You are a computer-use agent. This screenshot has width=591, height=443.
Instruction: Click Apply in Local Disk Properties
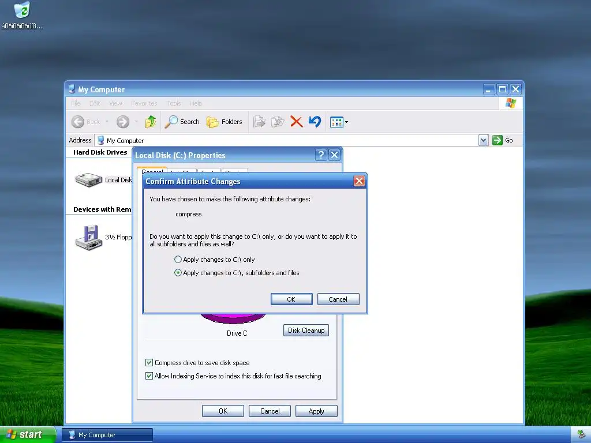point(316,411)
